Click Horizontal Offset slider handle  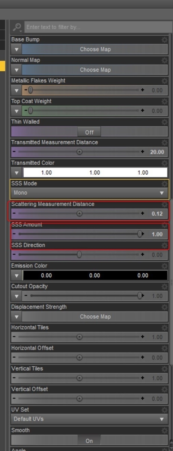point(79,357)
